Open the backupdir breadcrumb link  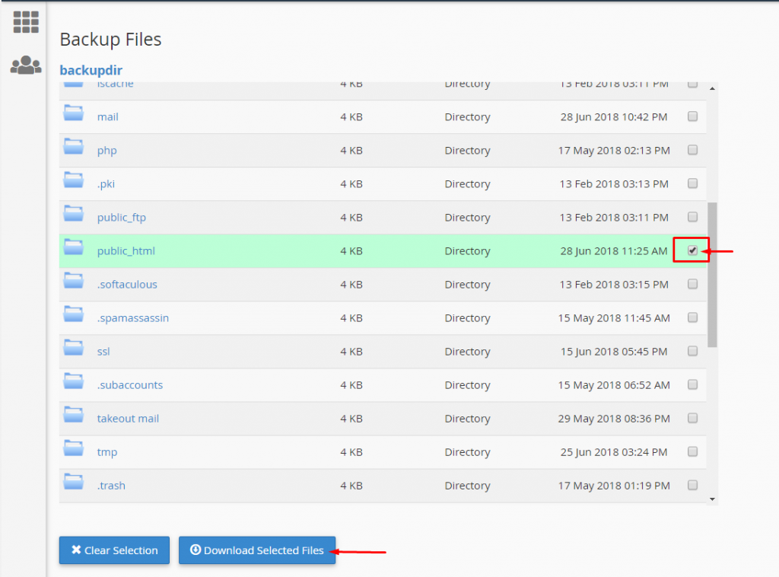91,70
